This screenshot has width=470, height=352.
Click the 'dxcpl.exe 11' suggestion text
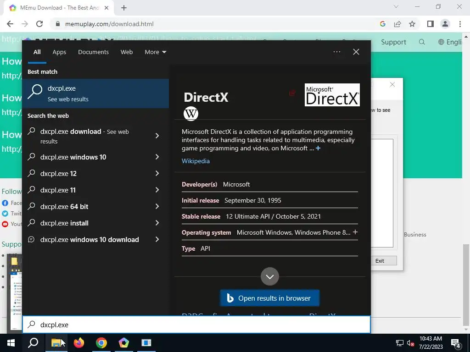(58, 190)
